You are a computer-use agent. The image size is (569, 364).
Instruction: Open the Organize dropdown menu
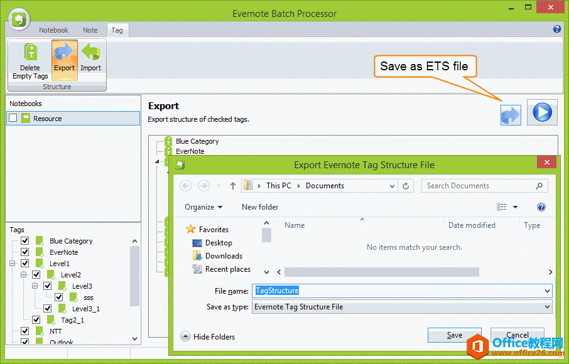[203, 206]
